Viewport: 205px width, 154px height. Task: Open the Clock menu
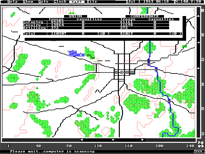60,2
